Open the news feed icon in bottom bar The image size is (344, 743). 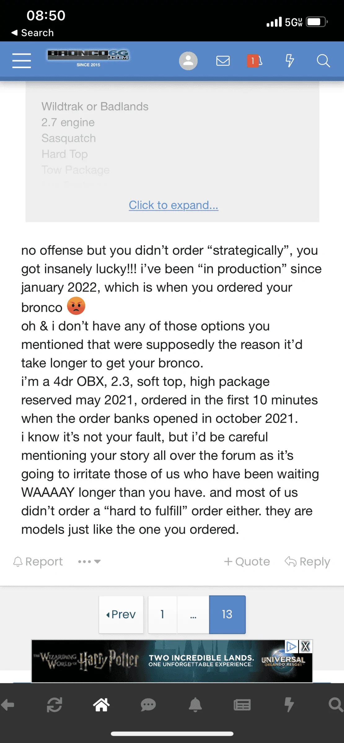pyautogui.click(x=242, y=705)
